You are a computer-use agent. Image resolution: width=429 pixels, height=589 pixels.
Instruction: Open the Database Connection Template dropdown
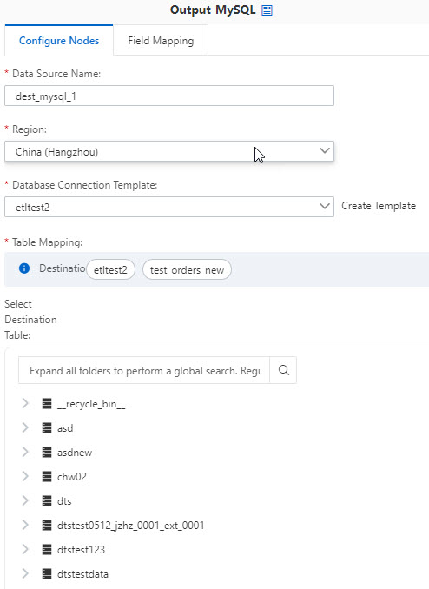tap(169, 207)
